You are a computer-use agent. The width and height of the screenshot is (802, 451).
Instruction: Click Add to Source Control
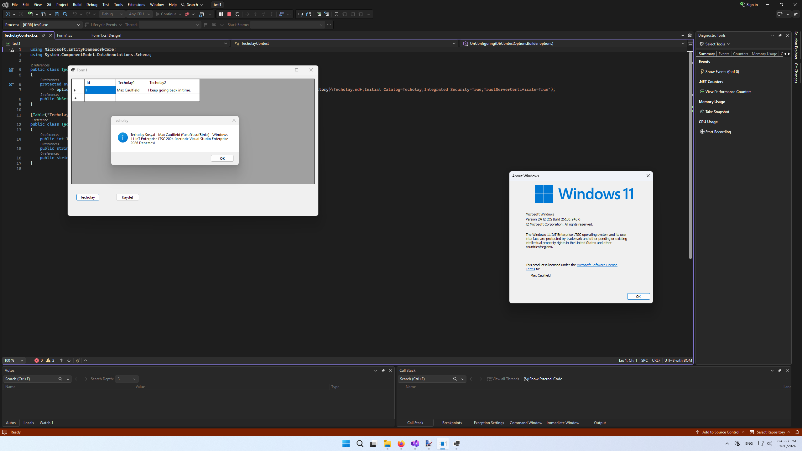point(720,432)
